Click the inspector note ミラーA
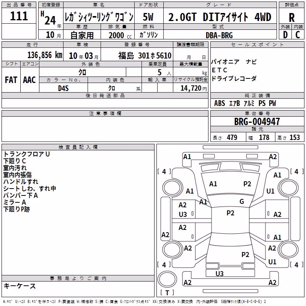The width and height of the screenshot is (306, 306). click(x=15, y=202)
